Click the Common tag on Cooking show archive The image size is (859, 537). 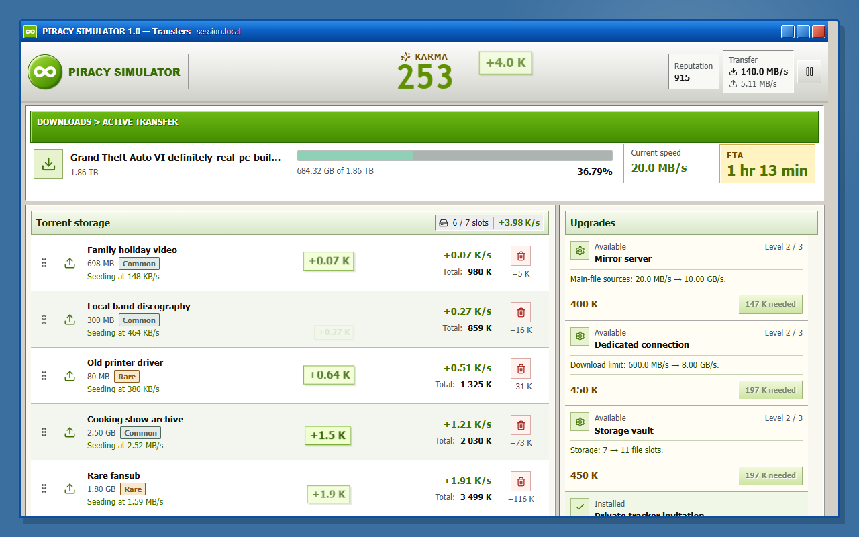[x=141, y=433]
